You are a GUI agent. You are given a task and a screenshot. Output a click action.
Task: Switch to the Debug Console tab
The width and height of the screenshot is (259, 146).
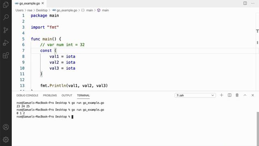click(27, 95)
